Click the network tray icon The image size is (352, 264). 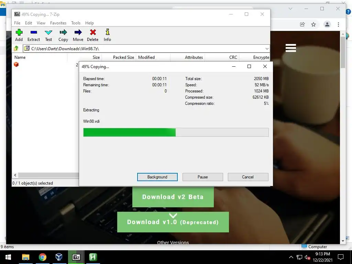(299, 257)
